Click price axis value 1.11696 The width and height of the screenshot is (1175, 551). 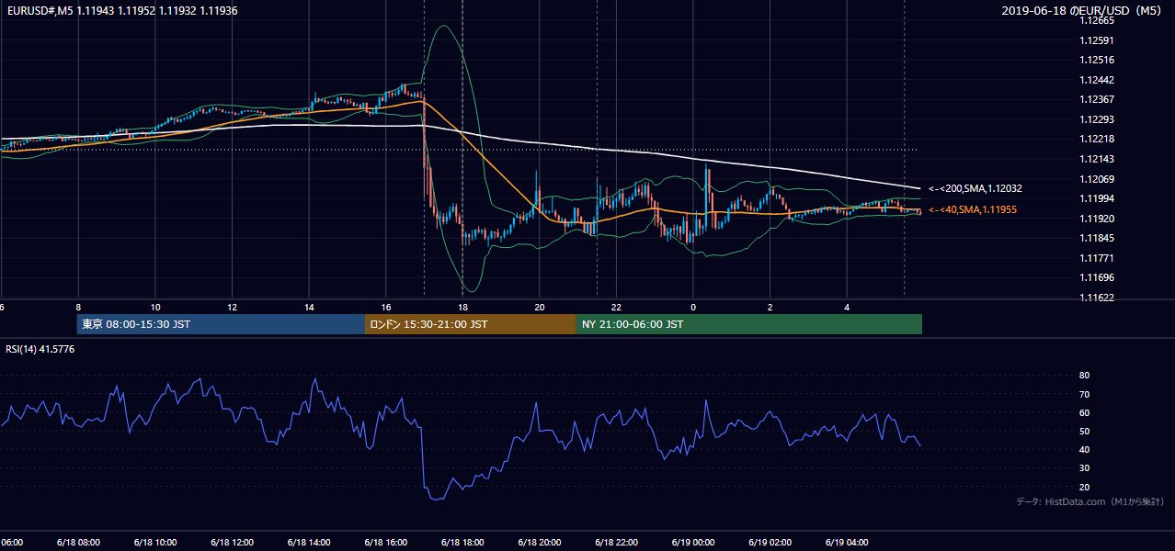click(1098, 277)
